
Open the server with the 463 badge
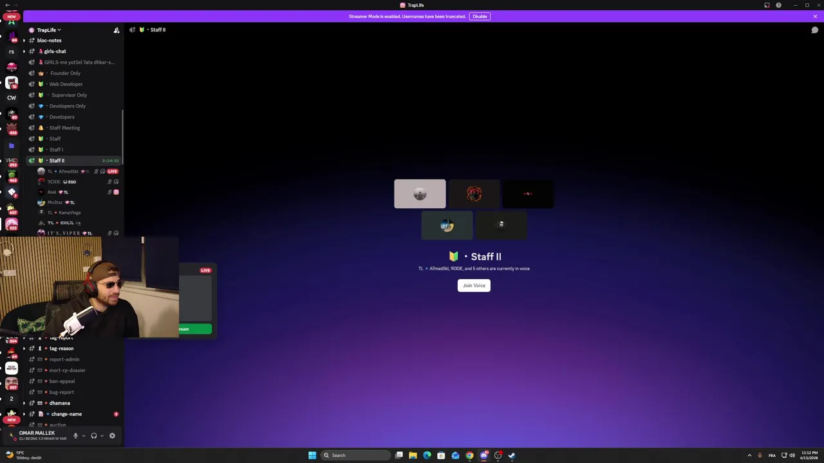coord(11,177)
